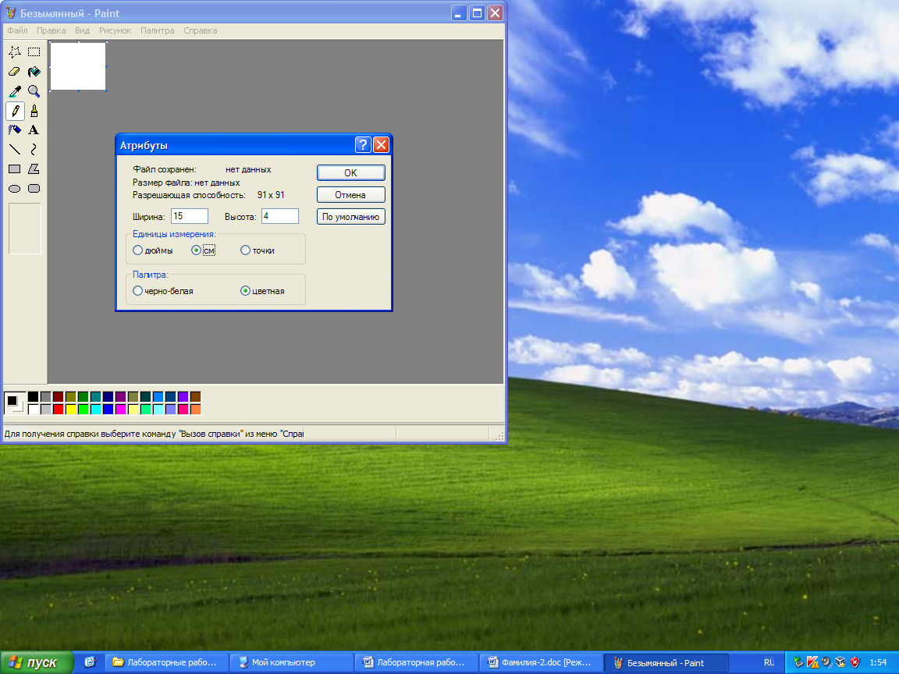The image size is (899, 674).
Task: Choose the цветная palette option
Action: tap(245, 291)
